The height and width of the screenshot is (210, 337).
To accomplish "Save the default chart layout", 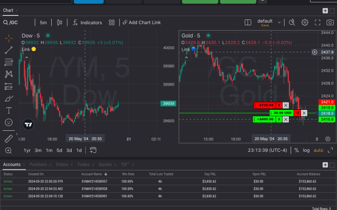I will coord(265,25).
